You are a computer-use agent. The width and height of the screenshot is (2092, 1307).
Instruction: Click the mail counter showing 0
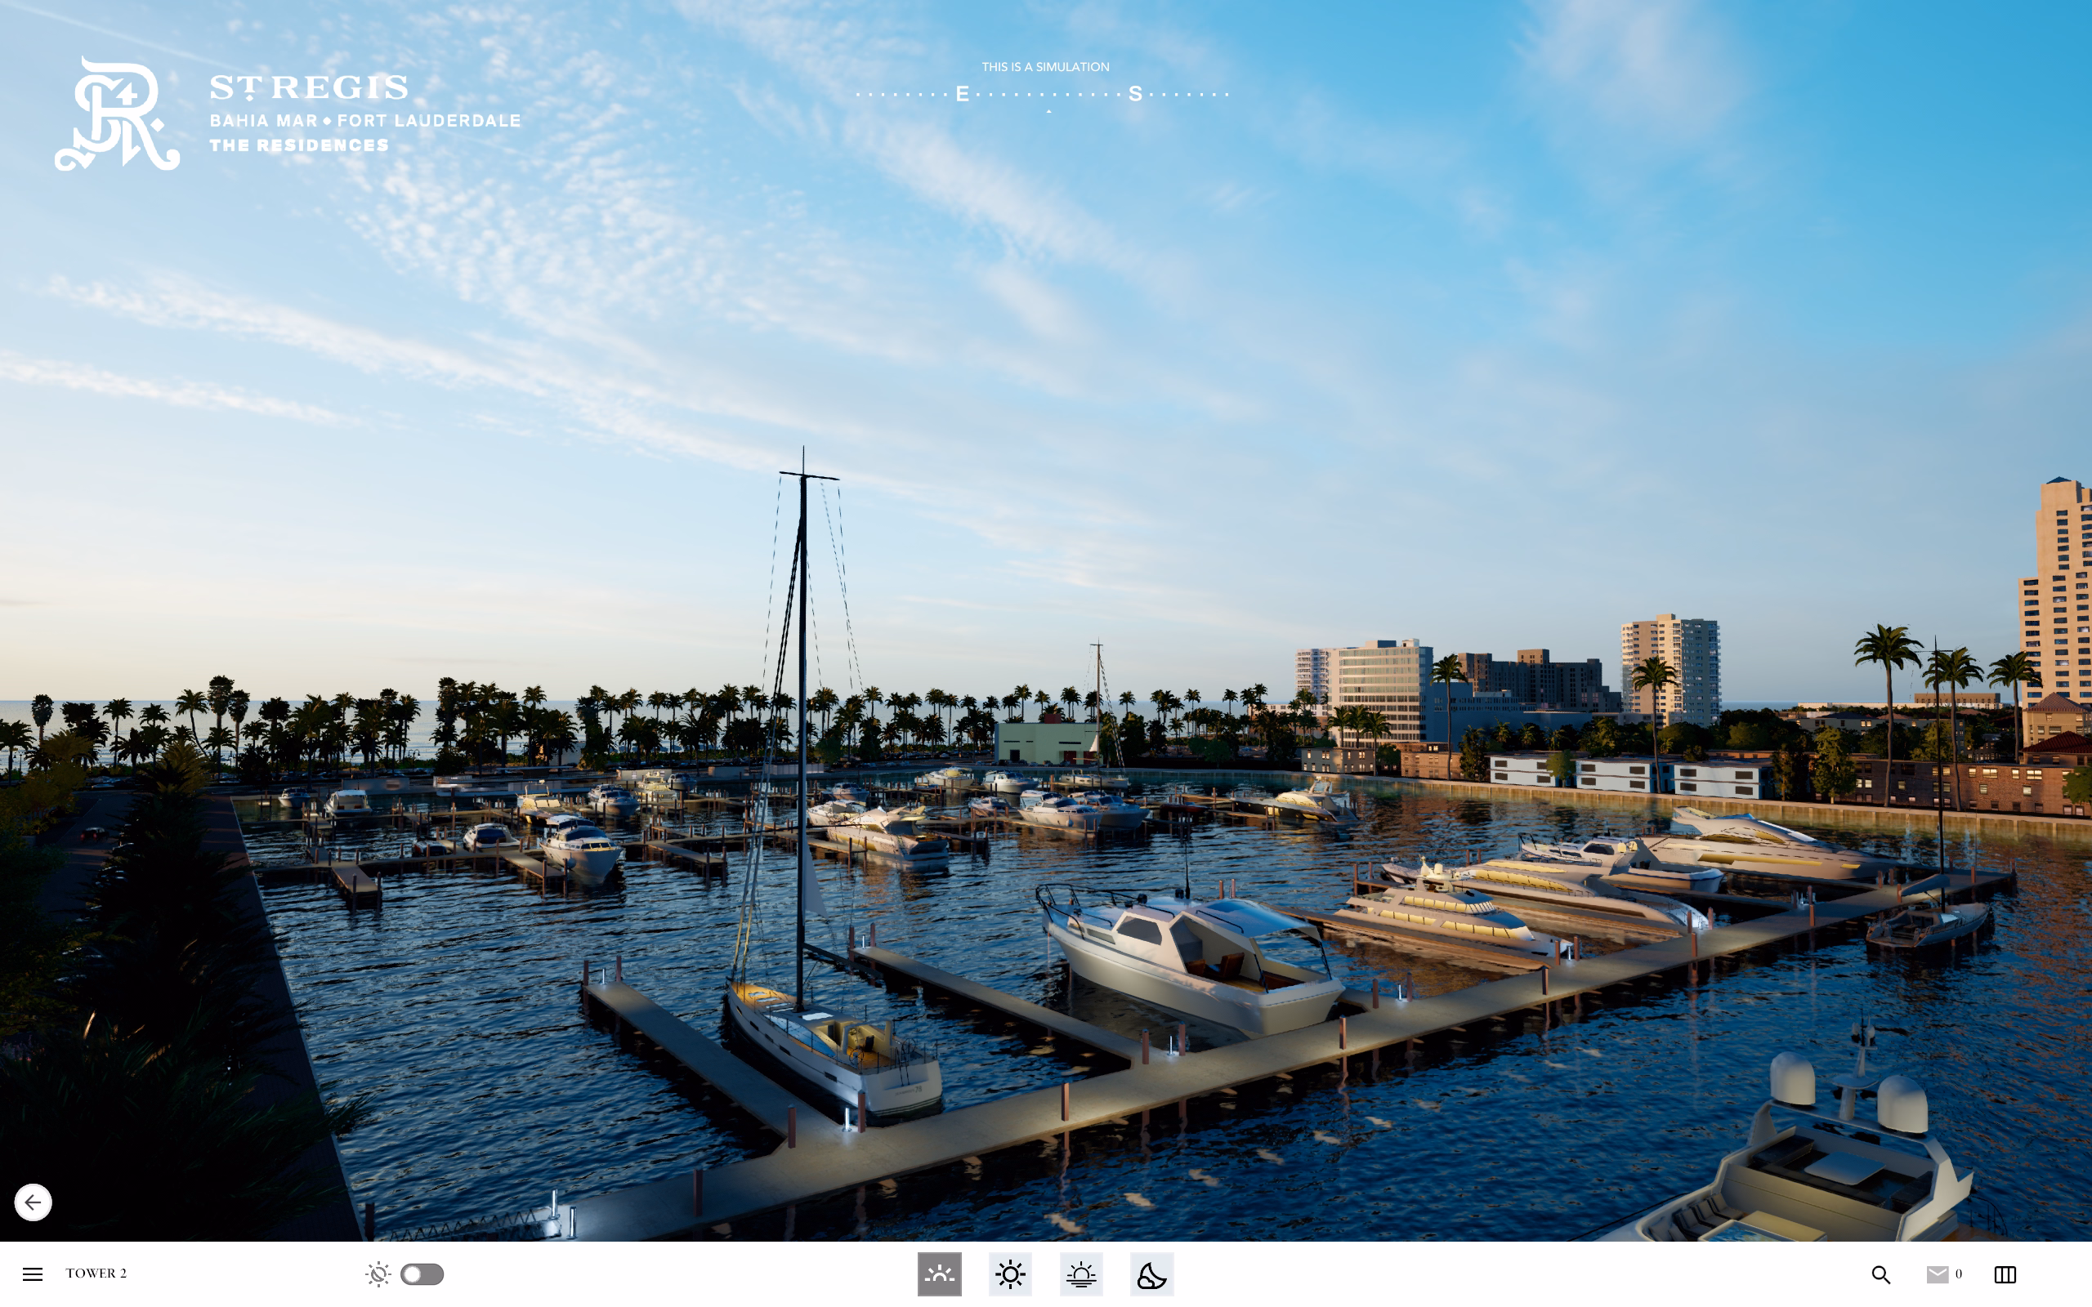(x=1958, y=1274)
